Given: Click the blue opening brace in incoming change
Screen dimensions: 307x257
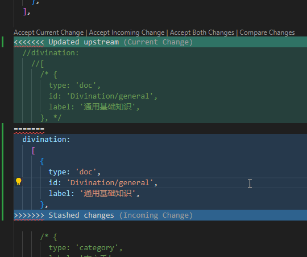Looking at the screenshot, I should (42, 161).
